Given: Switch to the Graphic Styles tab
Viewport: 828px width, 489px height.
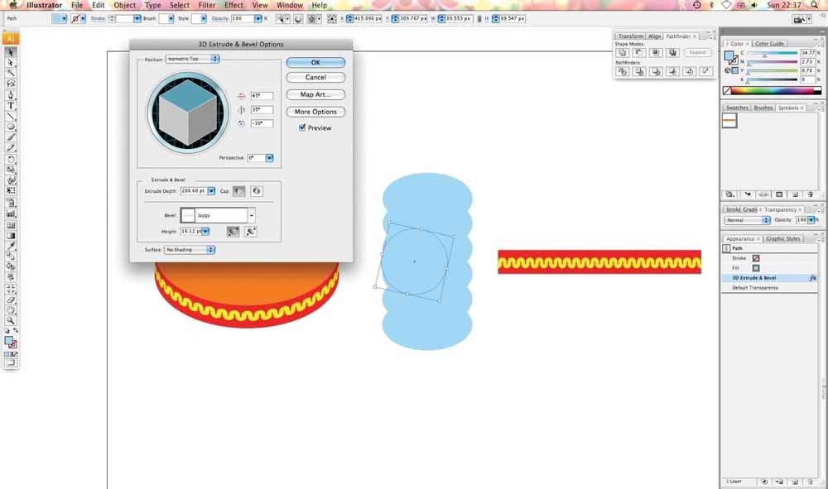Looking at the screenshot, I should (x=782, y=238).
